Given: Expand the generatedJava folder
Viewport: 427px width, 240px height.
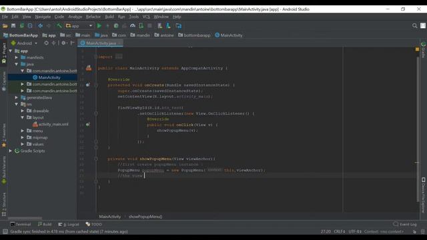Looking at the screenshot, I should 16,97.
